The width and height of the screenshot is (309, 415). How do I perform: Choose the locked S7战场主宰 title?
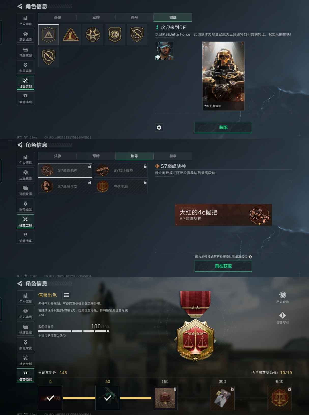click(65, 187)
